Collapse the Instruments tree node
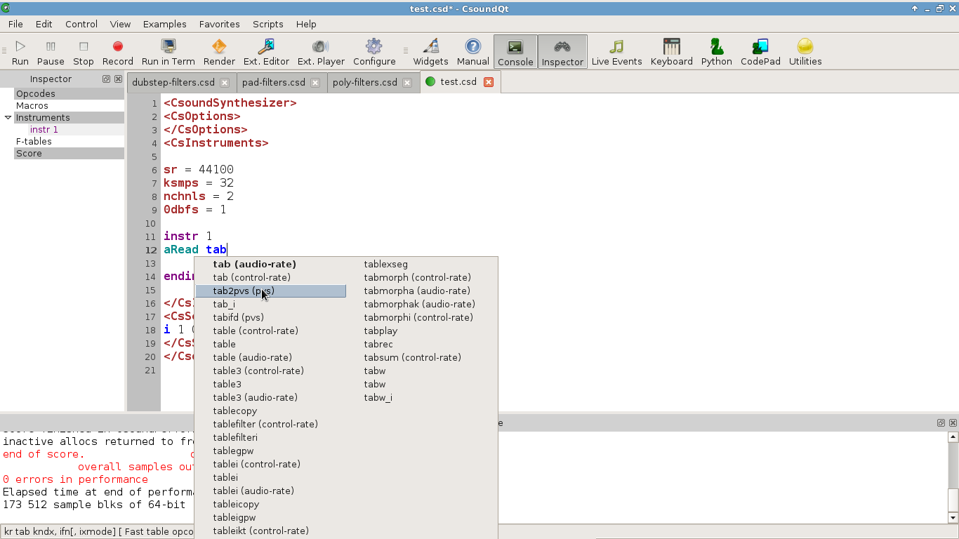Screen dimensions: 959x539 tap(8, 117)
